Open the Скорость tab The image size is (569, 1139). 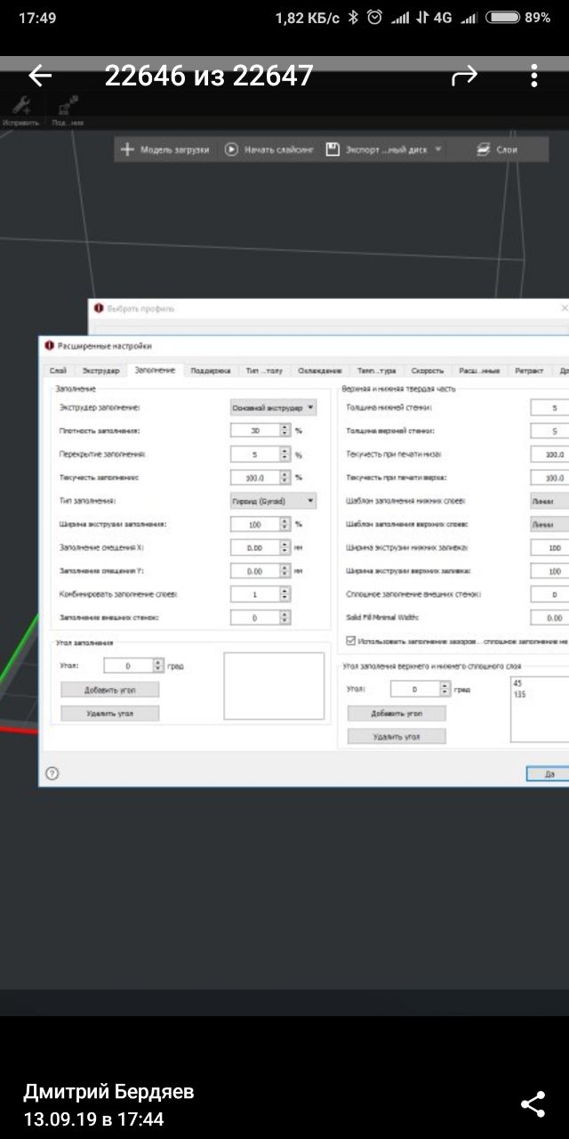click(427, 370)
